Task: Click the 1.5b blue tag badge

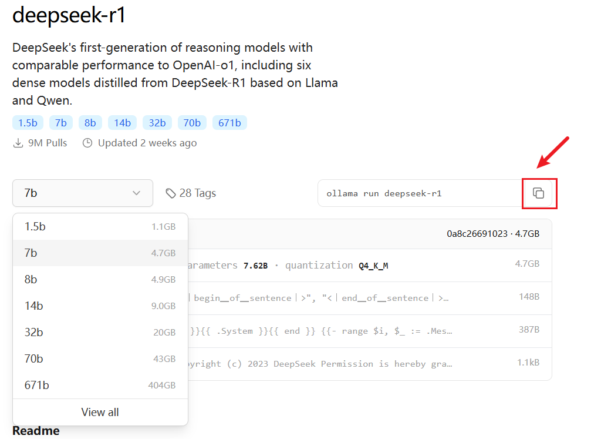Action: coord(28,123)
